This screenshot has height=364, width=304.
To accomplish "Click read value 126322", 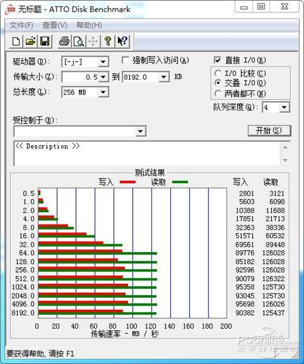I will 274,279.
